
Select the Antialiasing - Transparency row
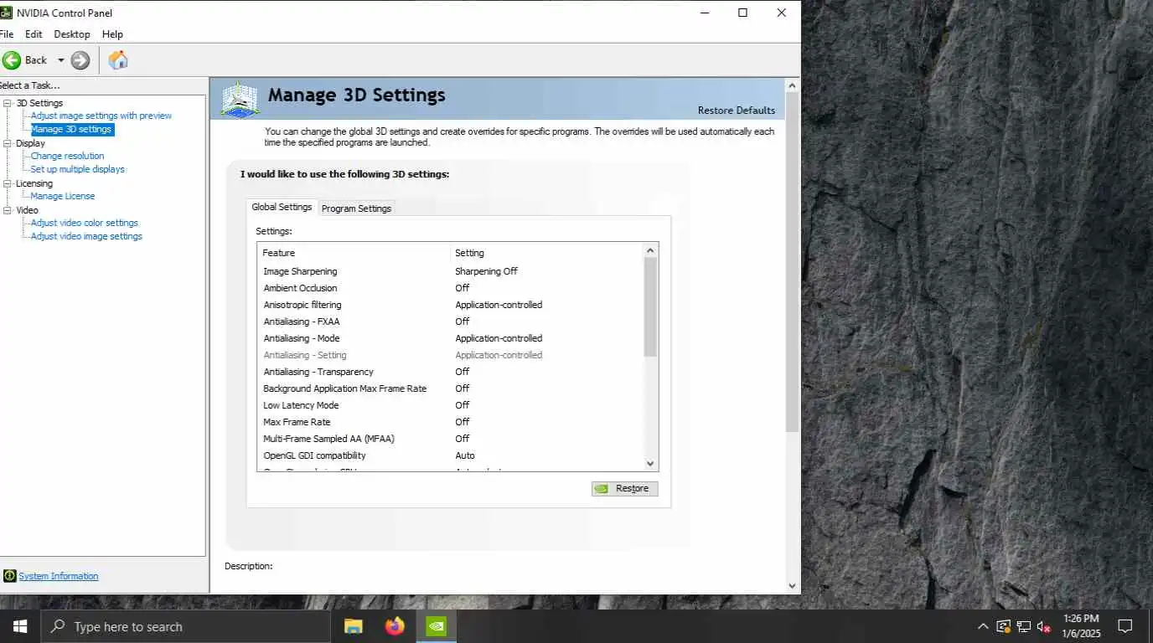tap(451, 372)
